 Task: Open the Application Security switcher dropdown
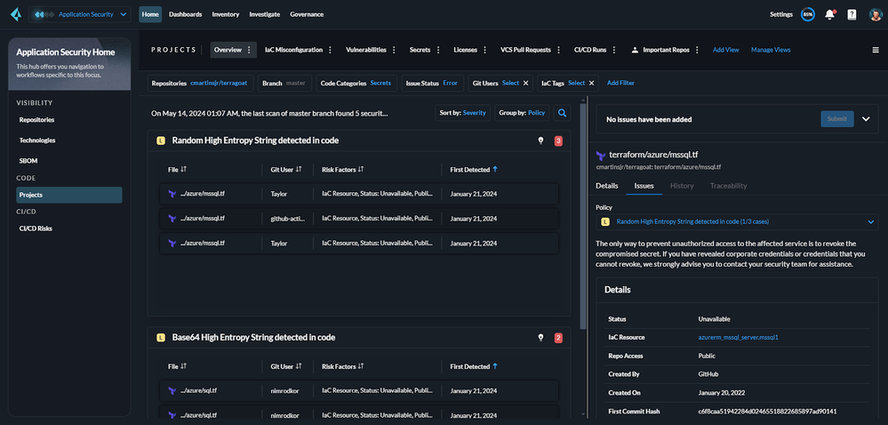point(82,14)
